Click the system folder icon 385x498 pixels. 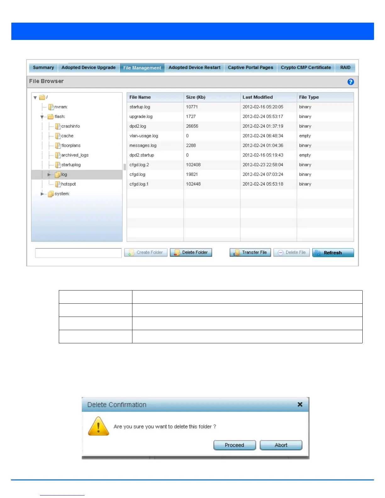point(51,194)
